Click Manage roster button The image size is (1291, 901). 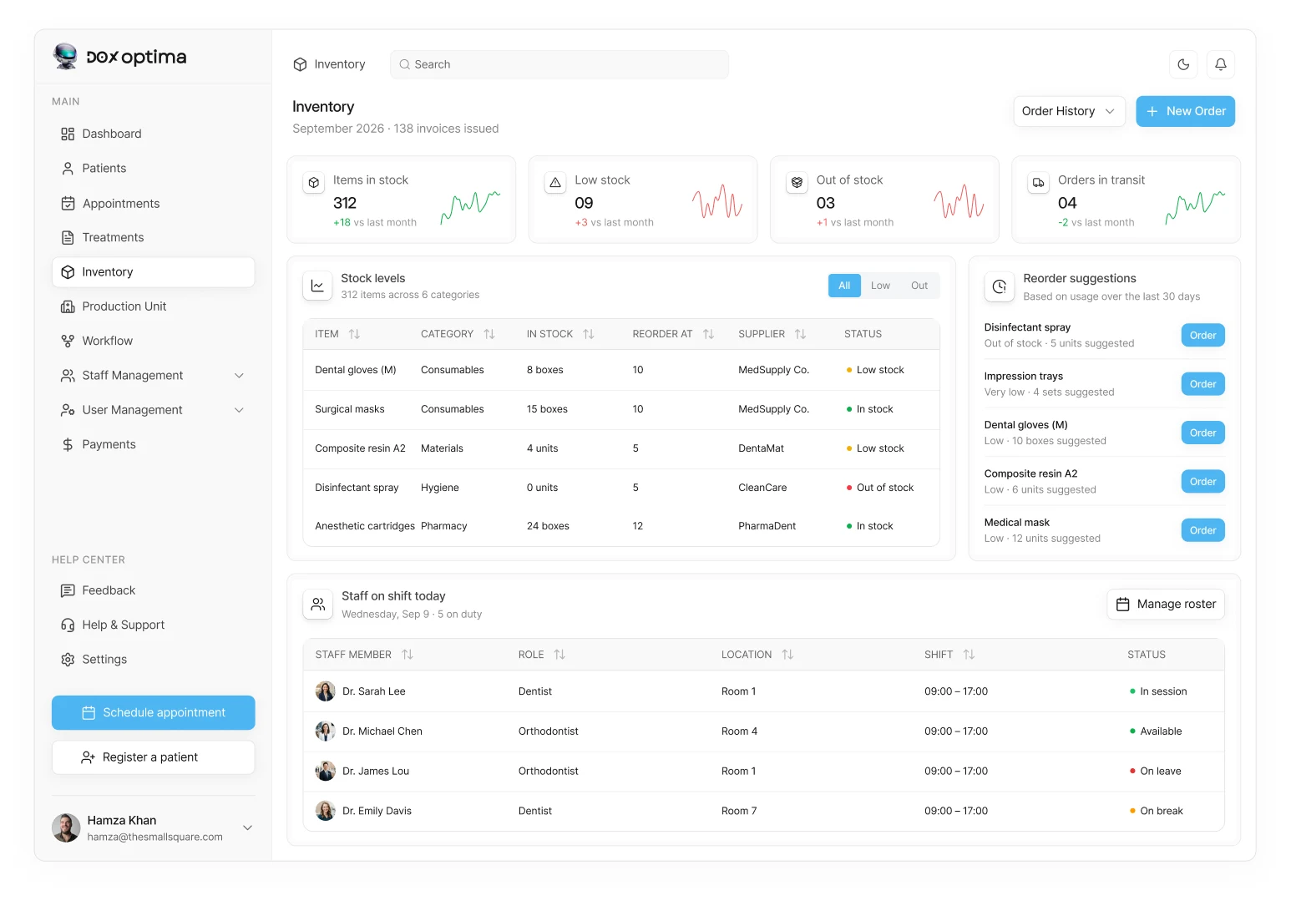pos(1166,604)
